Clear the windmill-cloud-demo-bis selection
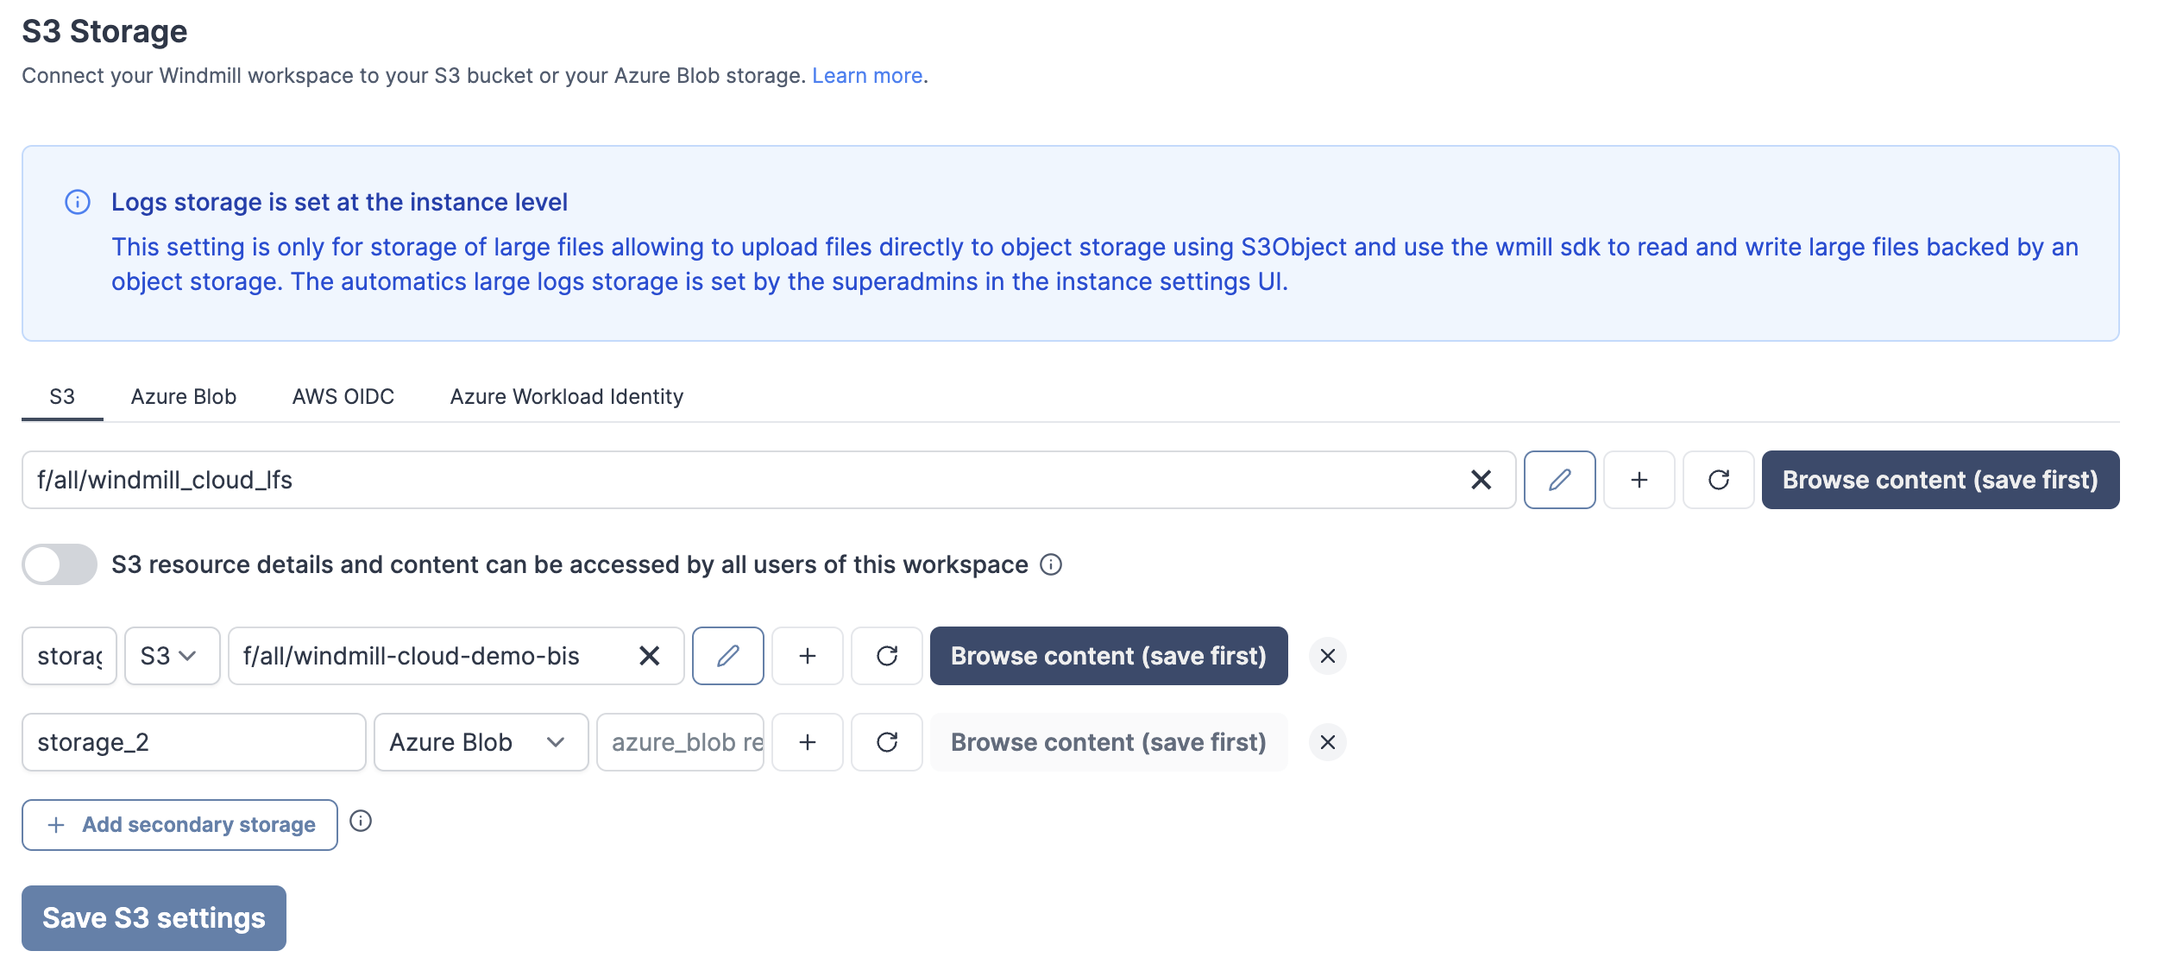The width and height of the screenshot is (2183, 970). (x=649, y=656)
